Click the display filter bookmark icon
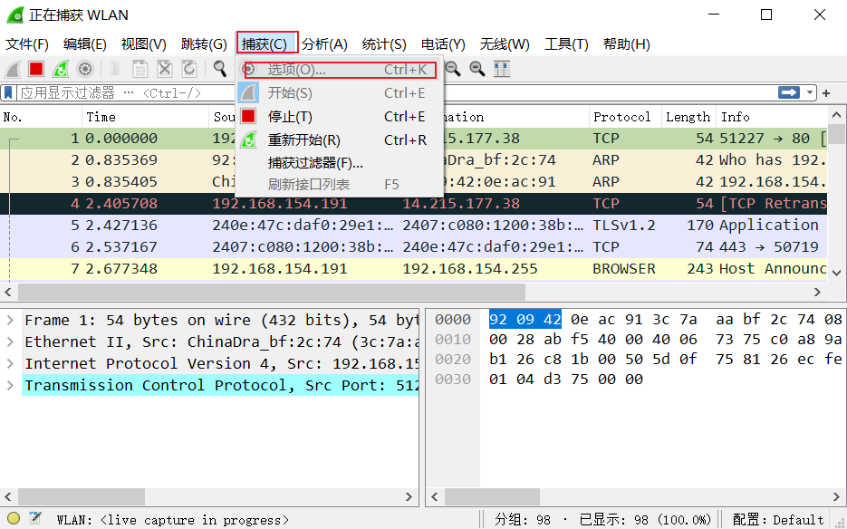The height and width of the screenshot is (529, 847). click(x=8, y=93)
